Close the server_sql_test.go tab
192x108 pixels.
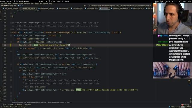coord(36,8)
